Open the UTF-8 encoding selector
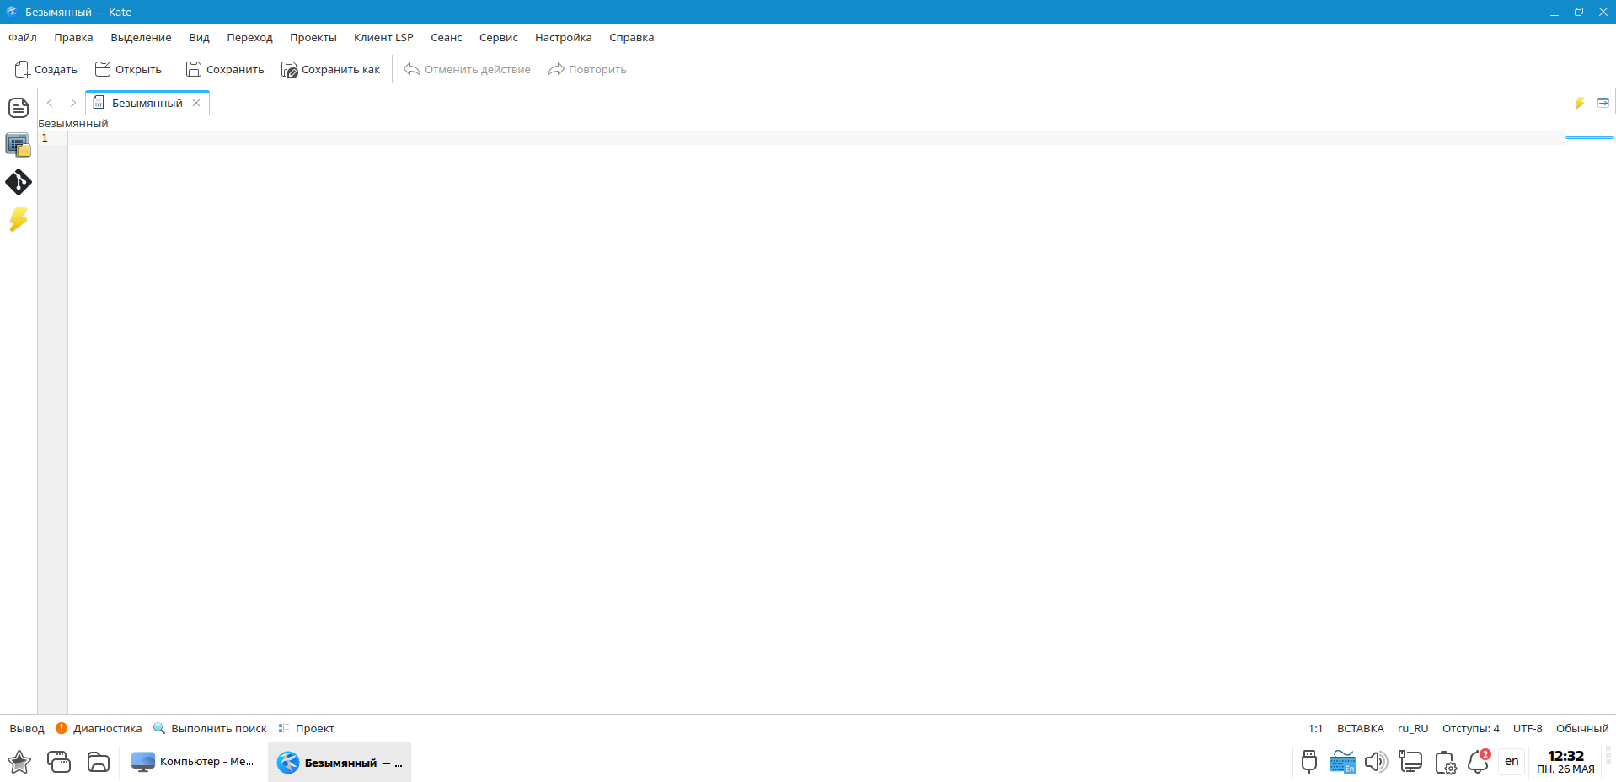Viewport: 1616px width, 782px height. (1528, 729)
